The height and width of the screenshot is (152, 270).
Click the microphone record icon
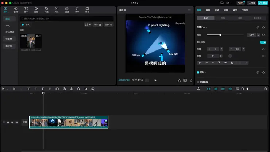tap(198, 89)
